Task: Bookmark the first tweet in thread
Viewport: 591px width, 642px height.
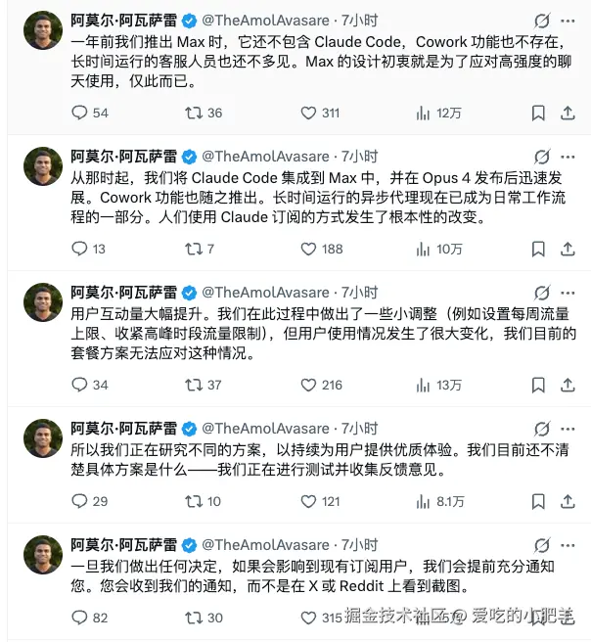Action: pos(537,114)
